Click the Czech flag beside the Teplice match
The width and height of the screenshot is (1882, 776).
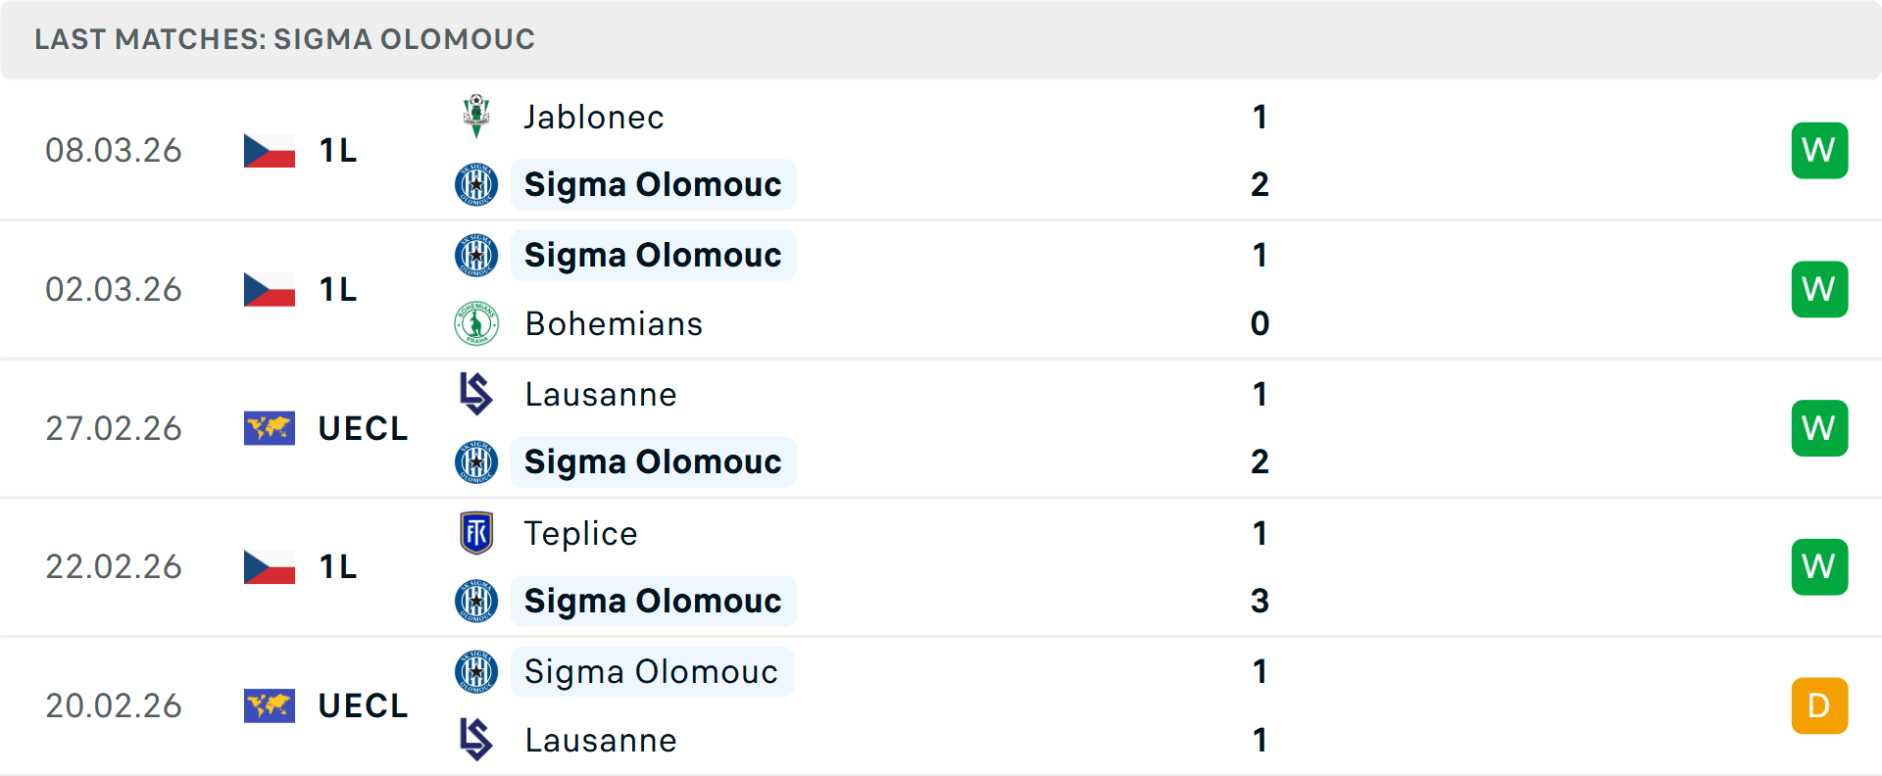(270, 566)
